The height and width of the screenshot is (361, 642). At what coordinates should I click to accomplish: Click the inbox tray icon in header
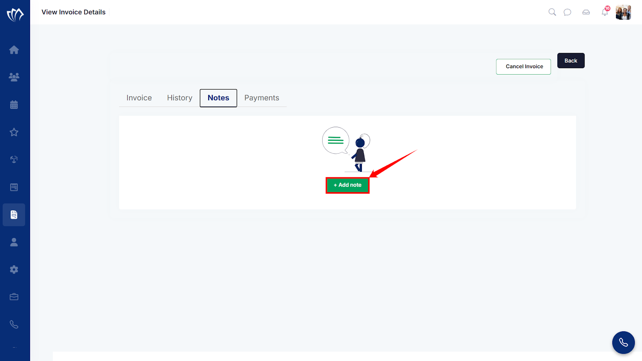586,12
